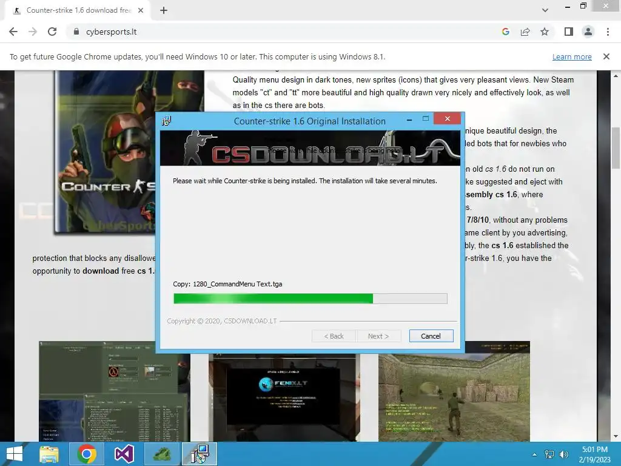621x466 pixels.
Task: Click the 'Please wait while Counter-strike' message
Action: (305, 181)
